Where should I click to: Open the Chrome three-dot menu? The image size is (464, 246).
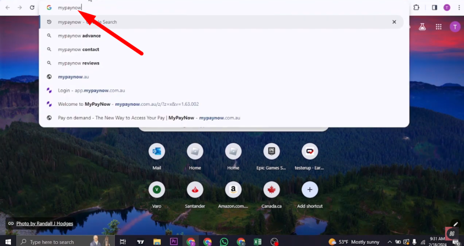click(x=459, y=8)
